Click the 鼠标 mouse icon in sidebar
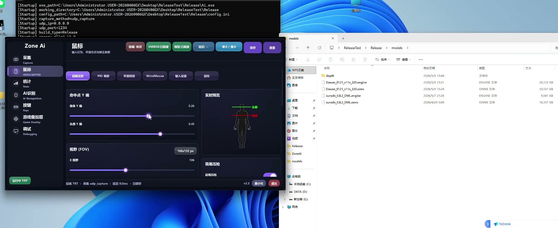Image resolution: width=558 pixels, height=228 pixels. [16, 72]
